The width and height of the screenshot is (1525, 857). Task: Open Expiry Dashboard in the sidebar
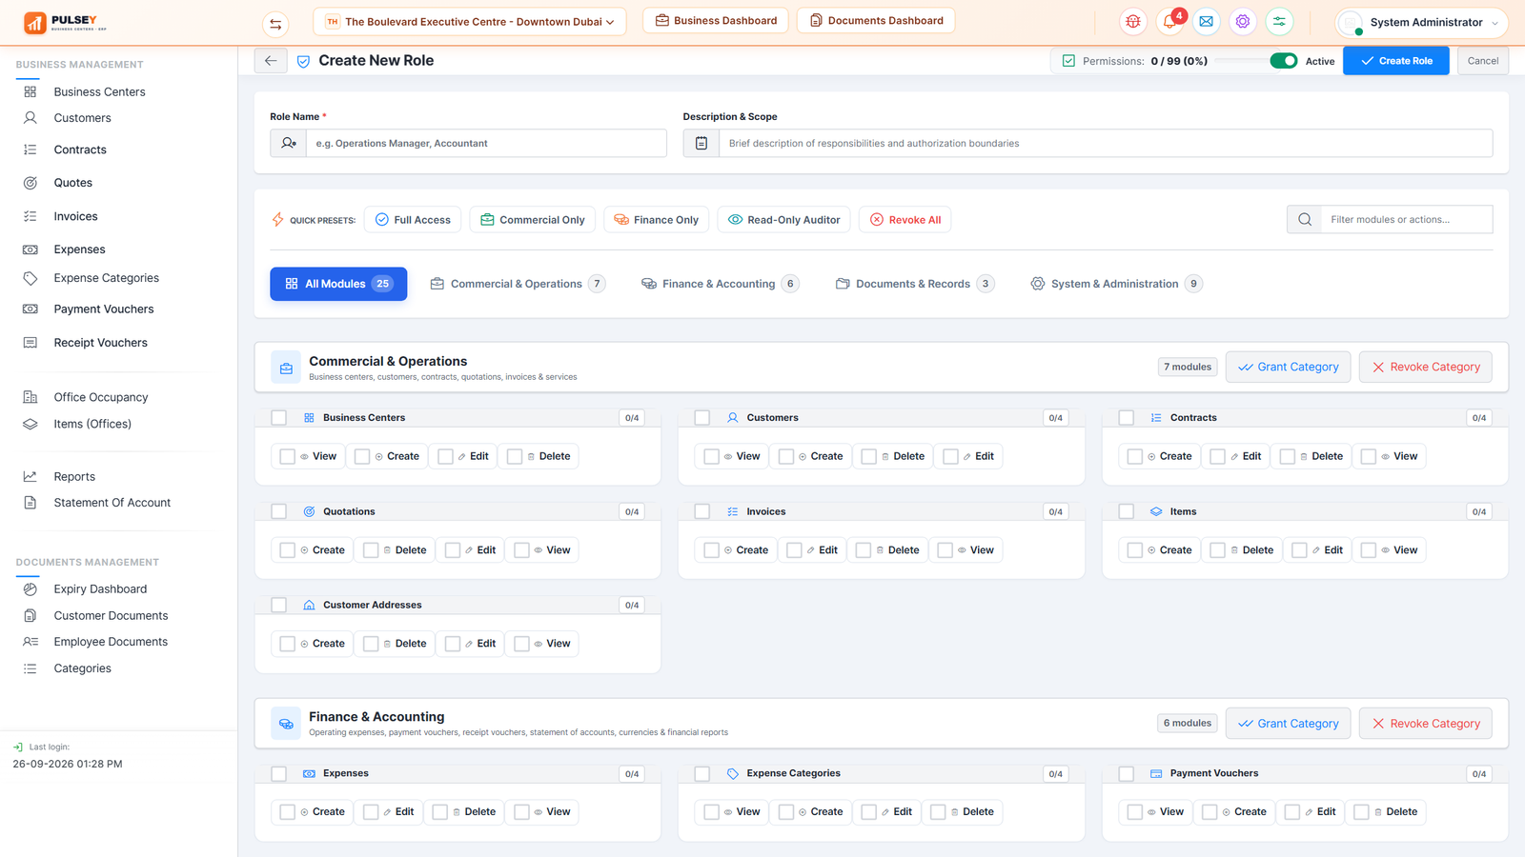click(x=100, y=589)
